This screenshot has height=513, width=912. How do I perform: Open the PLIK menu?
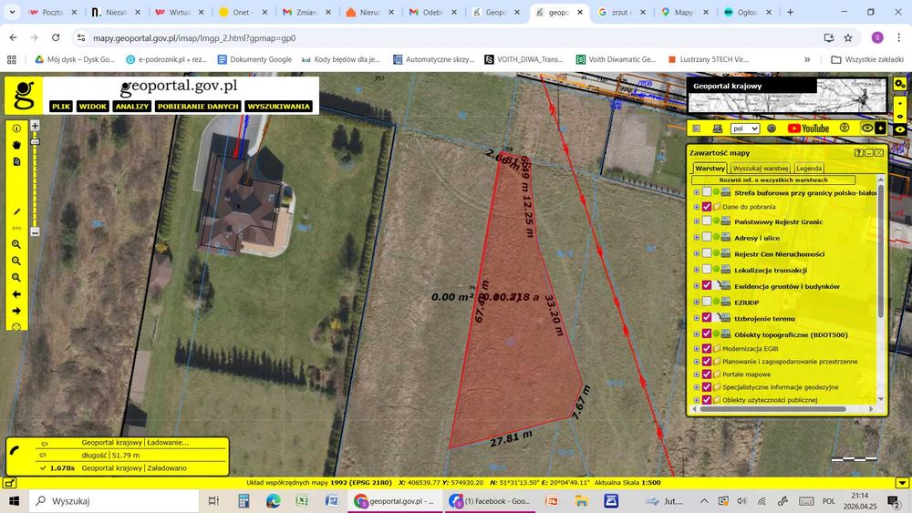click(60, 107)
